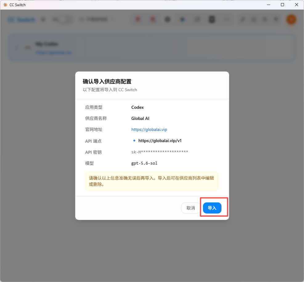Click the orange add button in main window
304x282 pixels.
291,20
